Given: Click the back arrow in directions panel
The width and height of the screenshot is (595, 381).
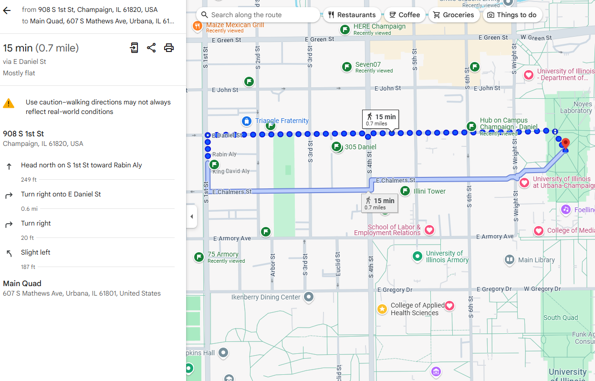Looking at the screenshot, I should coord(7,10).
